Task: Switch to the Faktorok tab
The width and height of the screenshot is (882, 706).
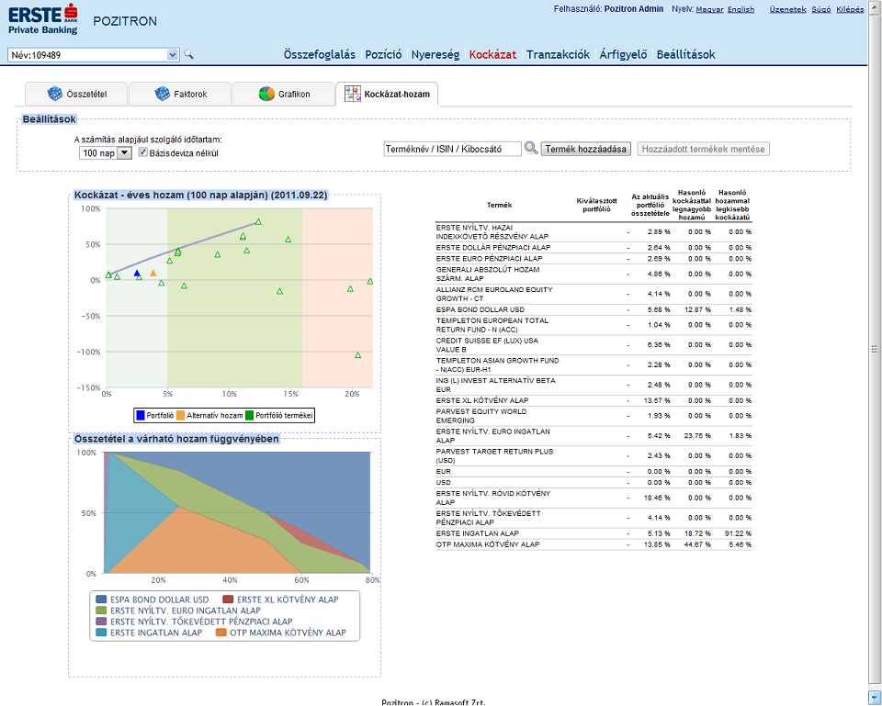Action: [x=180, y=94]
